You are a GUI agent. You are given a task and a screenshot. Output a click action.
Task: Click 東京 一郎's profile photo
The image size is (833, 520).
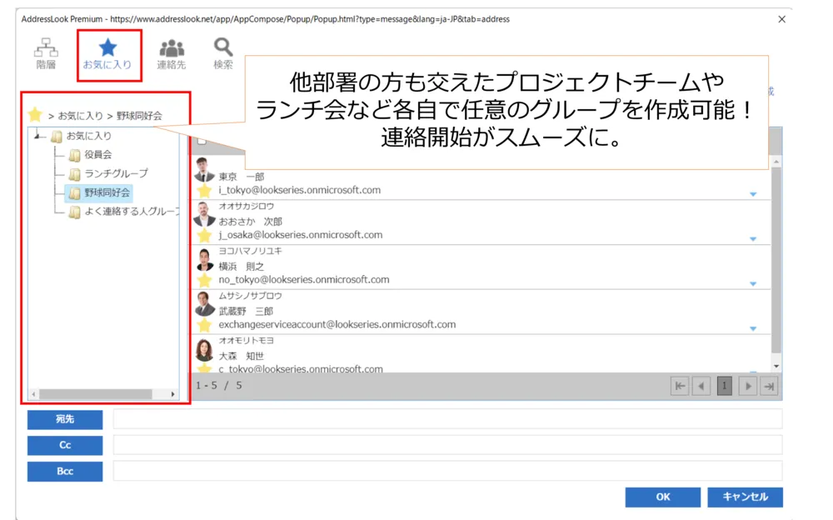pos(204,170)
